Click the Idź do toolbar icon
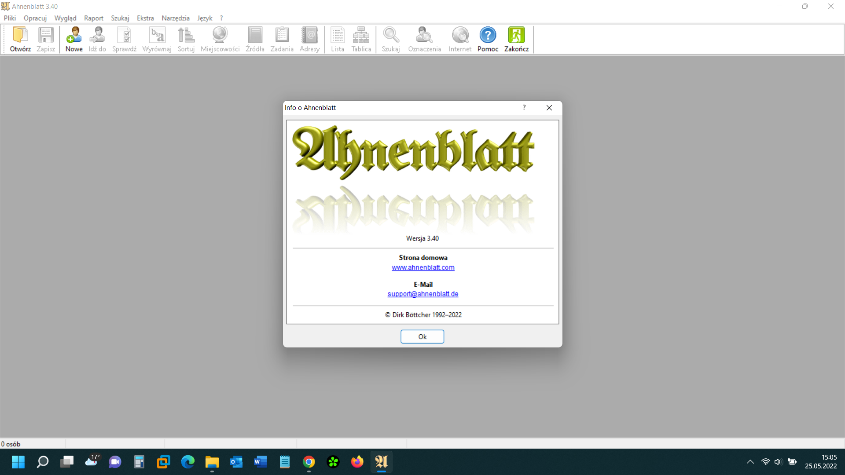The height and width of the screenshot is (475, 845). 97,35
